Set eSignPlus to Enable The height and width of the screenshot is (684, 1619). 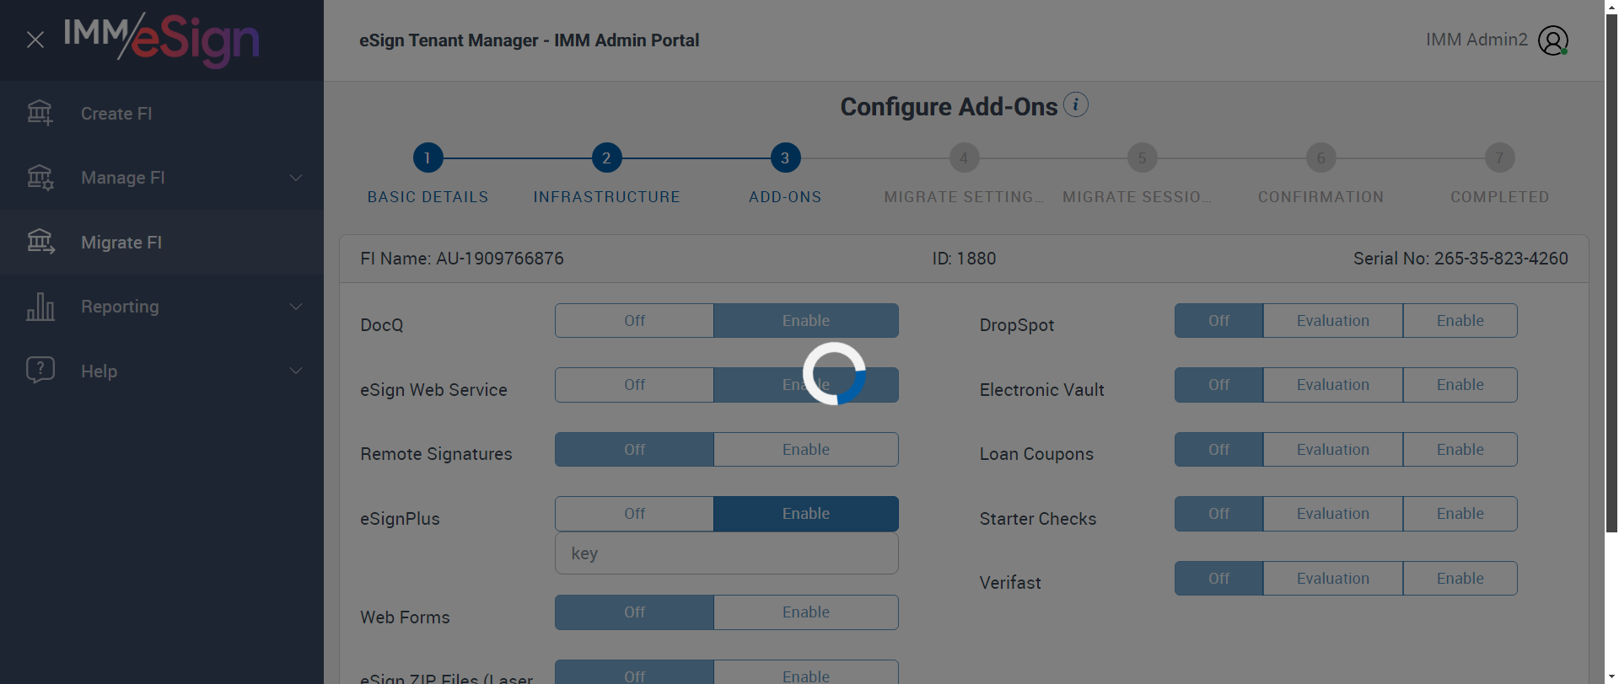(x=806, y=514)
